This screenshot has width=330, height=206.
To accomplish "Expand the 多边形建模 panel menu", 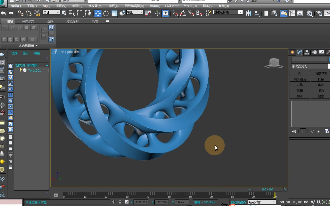I will (x=28, y=46).
